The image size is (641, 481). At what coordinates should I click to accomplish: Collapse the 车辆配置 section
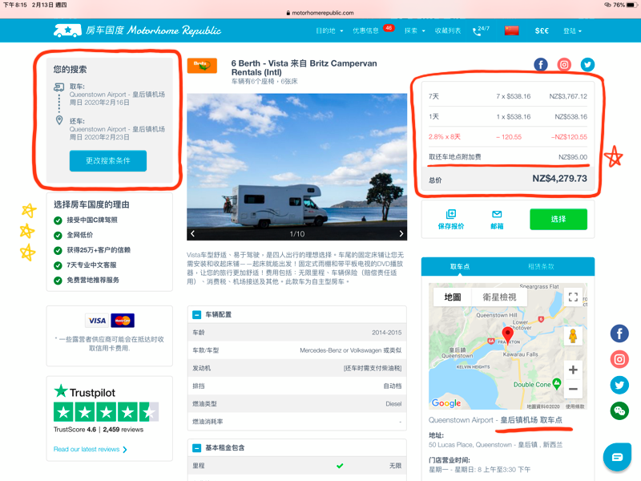197,315
